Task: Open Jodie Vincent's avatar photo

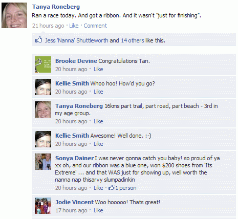Action: pyautogui.click(x=43, y=206)
